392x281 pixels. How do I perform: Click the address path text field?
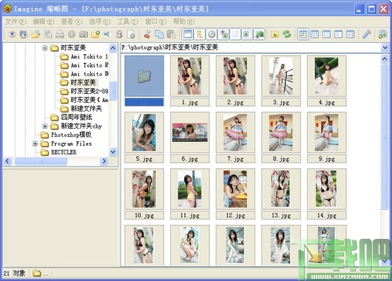click(251, 47)
